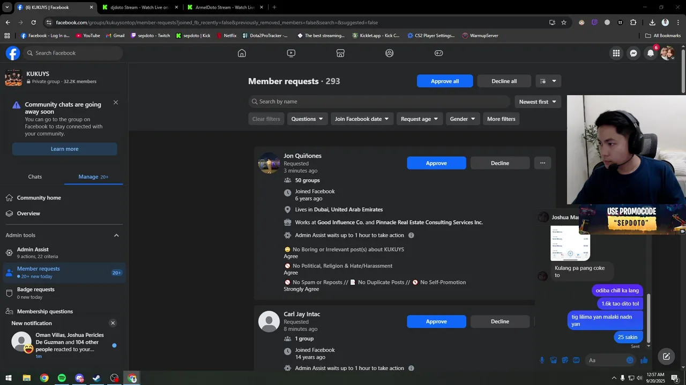Open Badge requests in sidebar
Viewport: 686px width, 385px height.
coord(64,292)
